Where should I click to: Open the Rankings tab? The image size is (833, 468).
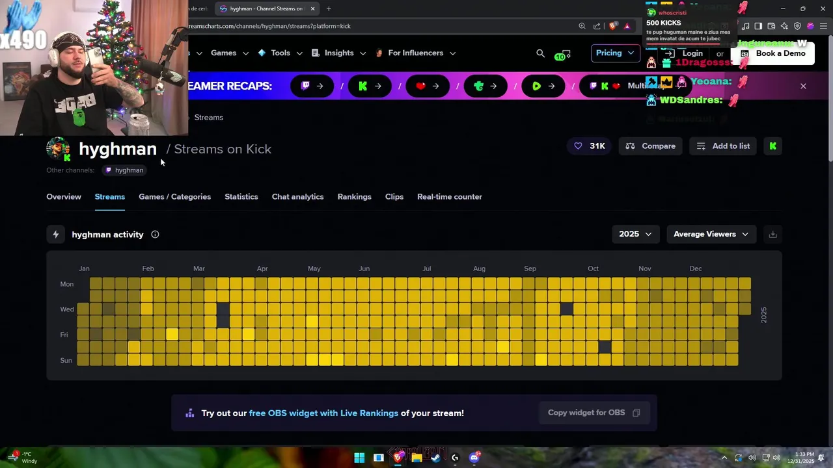[x=354, y=197]
